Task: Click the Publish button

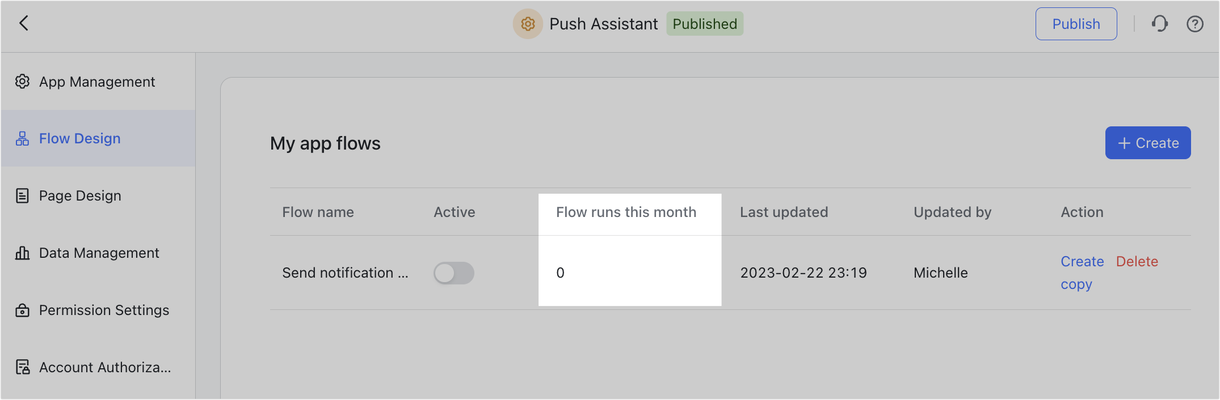Action: coord(1076,24)
